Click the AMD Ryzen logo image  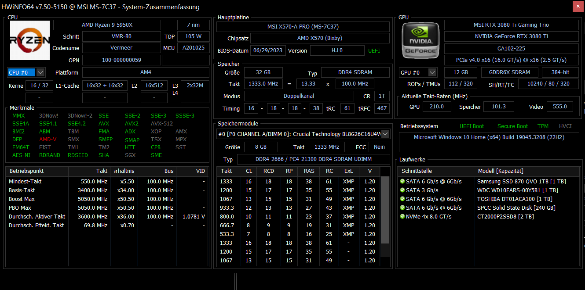click(x=30, y=41)
